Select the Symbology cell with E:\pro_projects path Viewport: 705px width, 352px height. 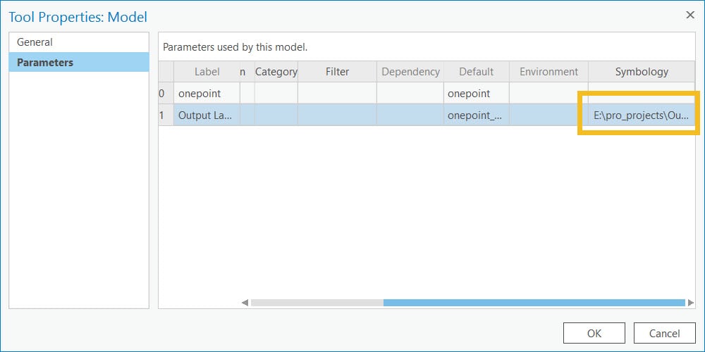point(641,115)
